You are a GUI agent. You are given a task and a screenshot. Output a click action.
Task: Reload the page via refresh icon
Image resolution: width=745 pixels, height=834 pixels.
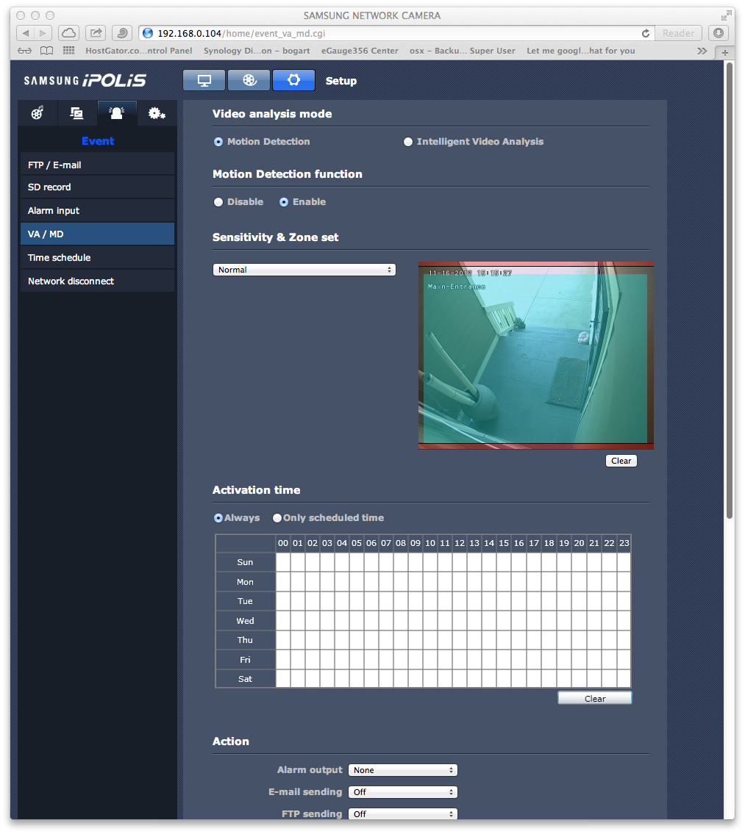[x=646, y=34]
